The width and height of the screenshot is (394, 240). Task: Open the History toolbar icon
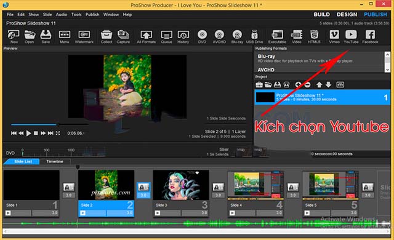pos(183,37)
